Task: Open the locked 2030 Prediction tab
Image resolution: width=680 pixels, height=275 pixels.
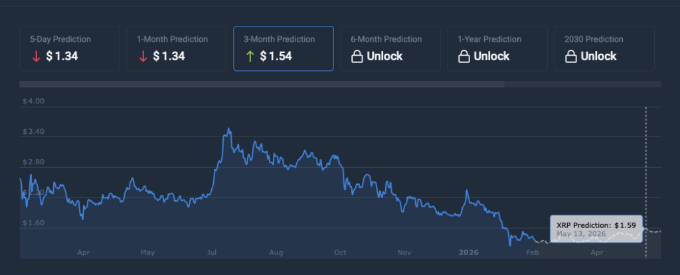Action: point(604,48)
